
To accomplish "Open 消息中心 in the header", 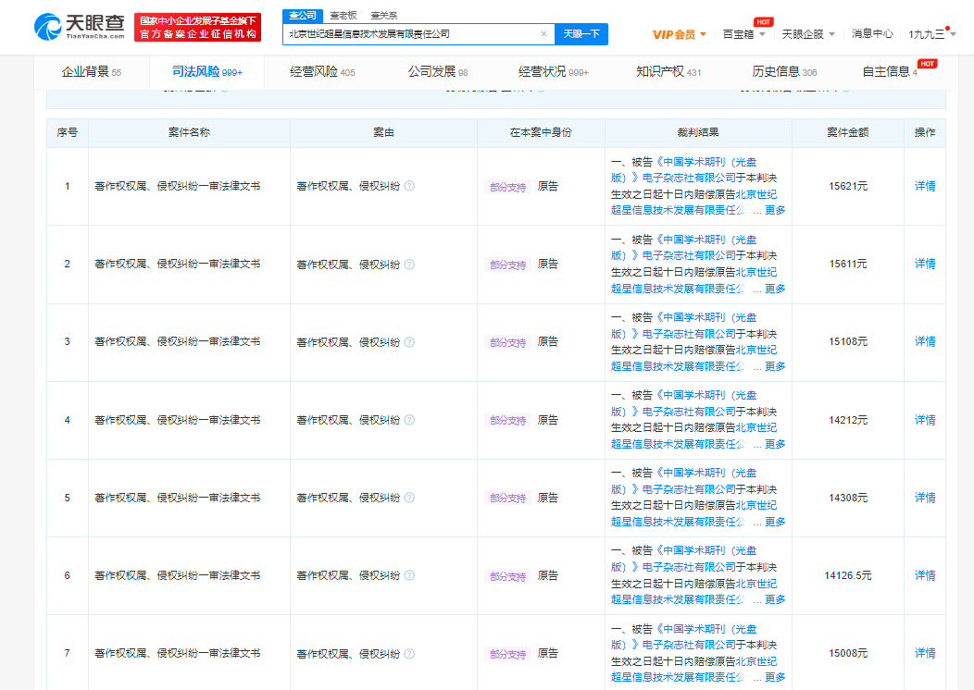I will click(872, 34).
